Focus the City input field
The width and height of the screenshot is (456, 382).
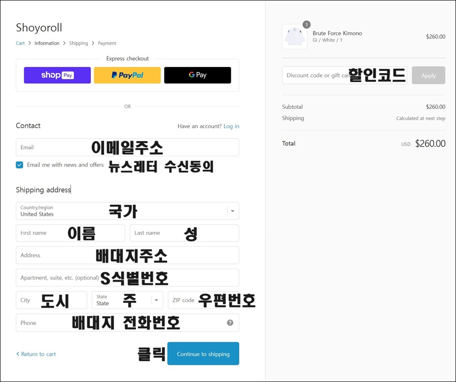51,300
